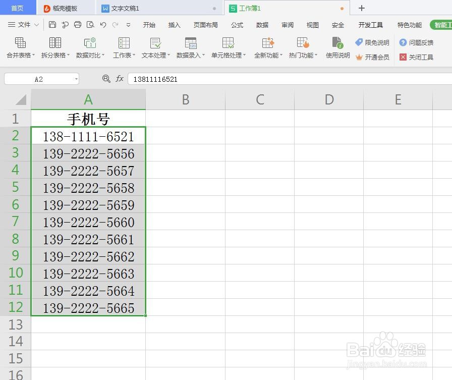Image resolution: width=452 pixels, height=380 pixels.
Task: Click the 手机号 header cell
Action: [x=88, y=119]
